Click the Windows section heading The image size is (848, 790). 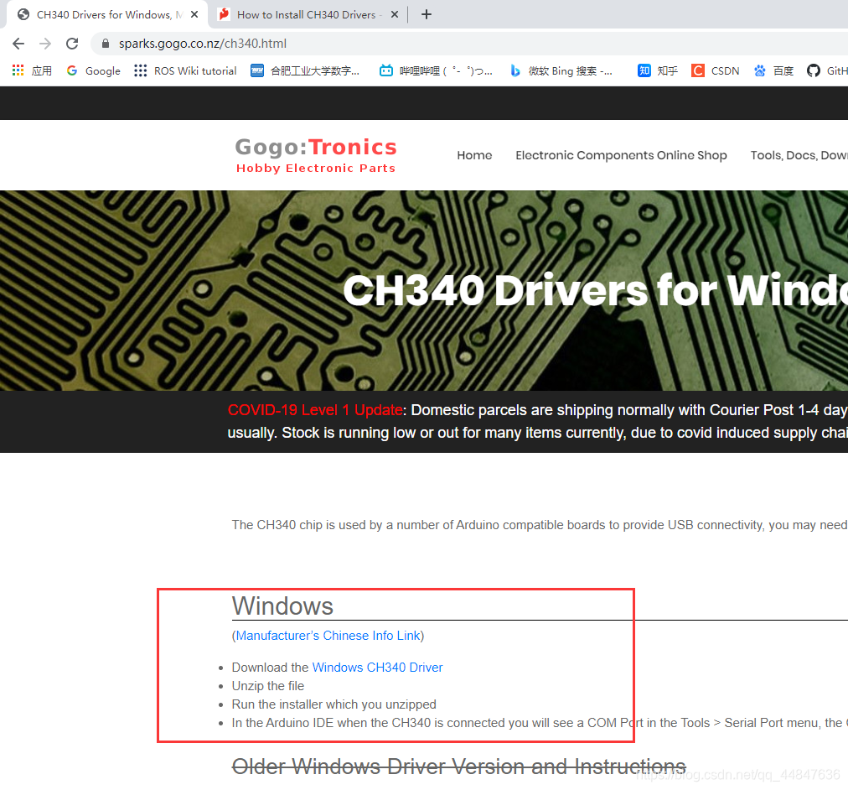(282, 605)
